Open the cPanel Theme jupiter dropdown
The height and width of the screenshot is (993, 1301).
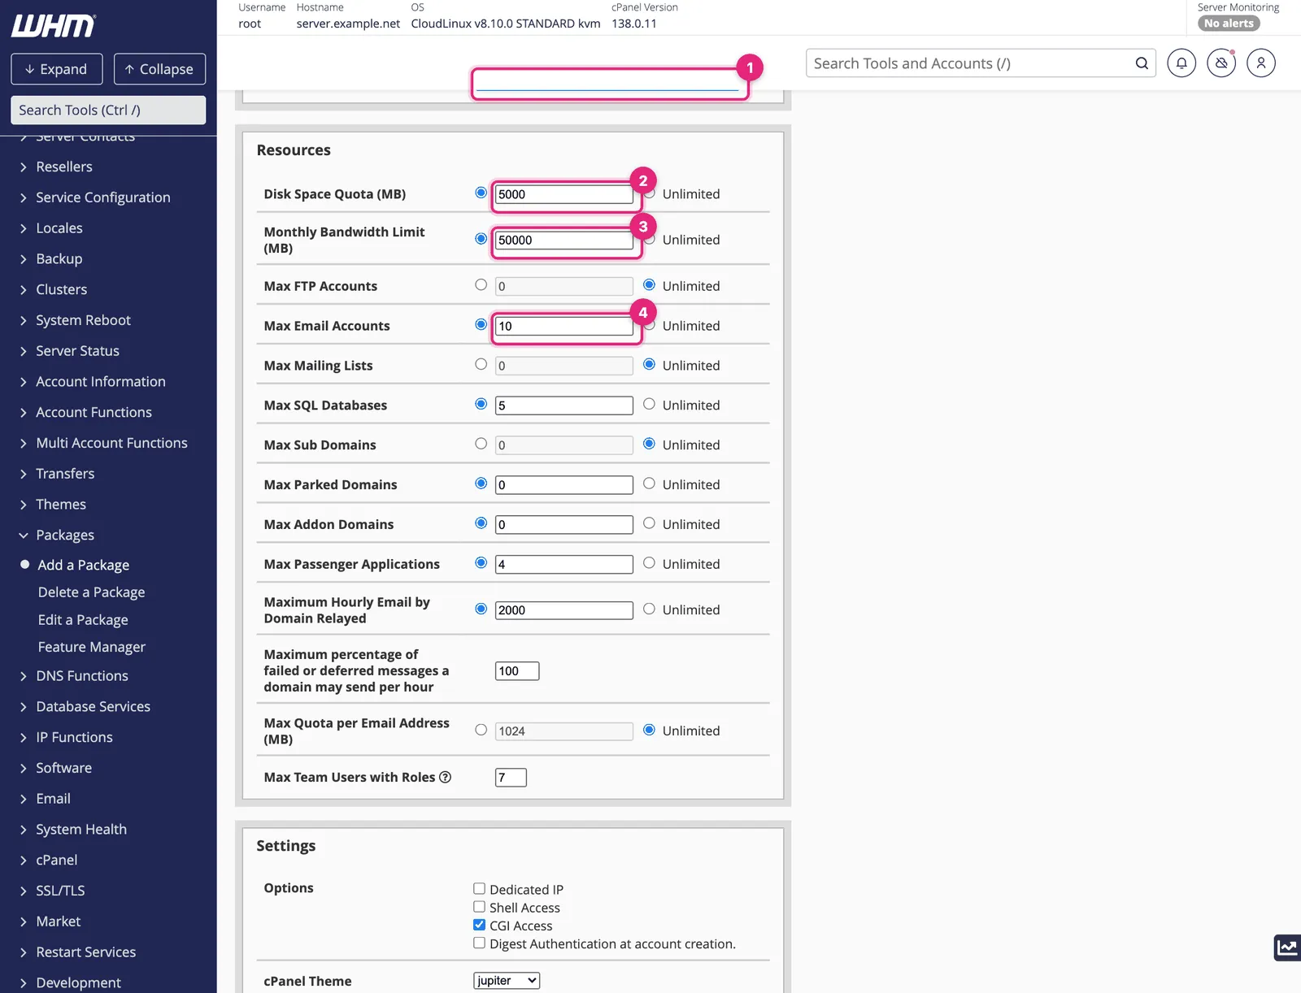[x=507, y=981]
